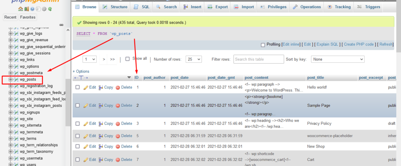Click the Explain SQL link
Viewport: 401px width, 166px height.
(x=327, y=44)
